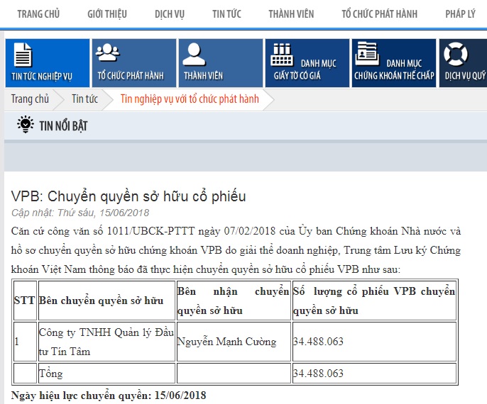
Task: Click the Tổng row label
Action: [x=50, y=374]
